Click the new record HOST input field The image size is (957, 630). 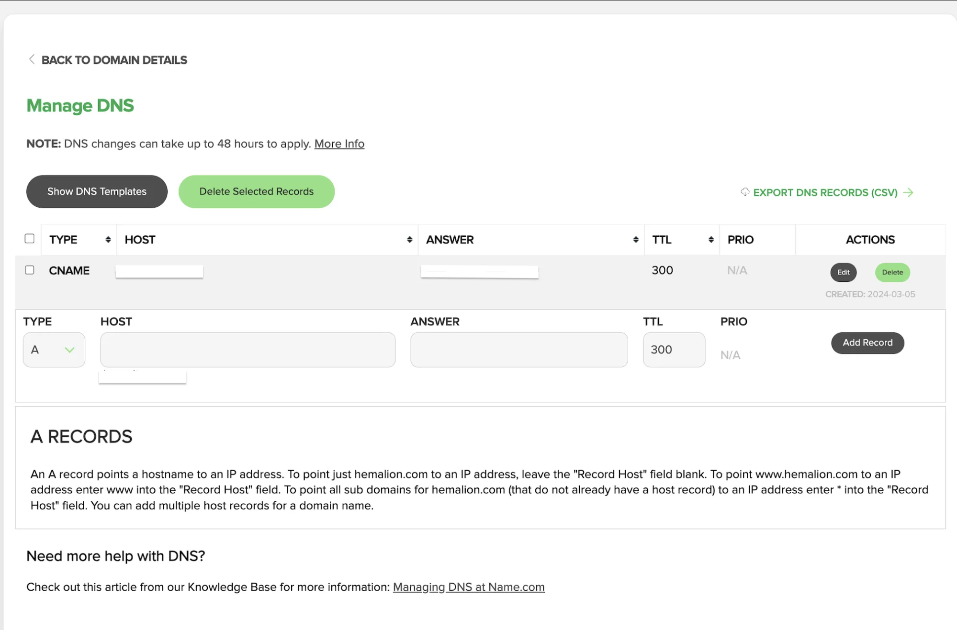[x=248, y=350]
